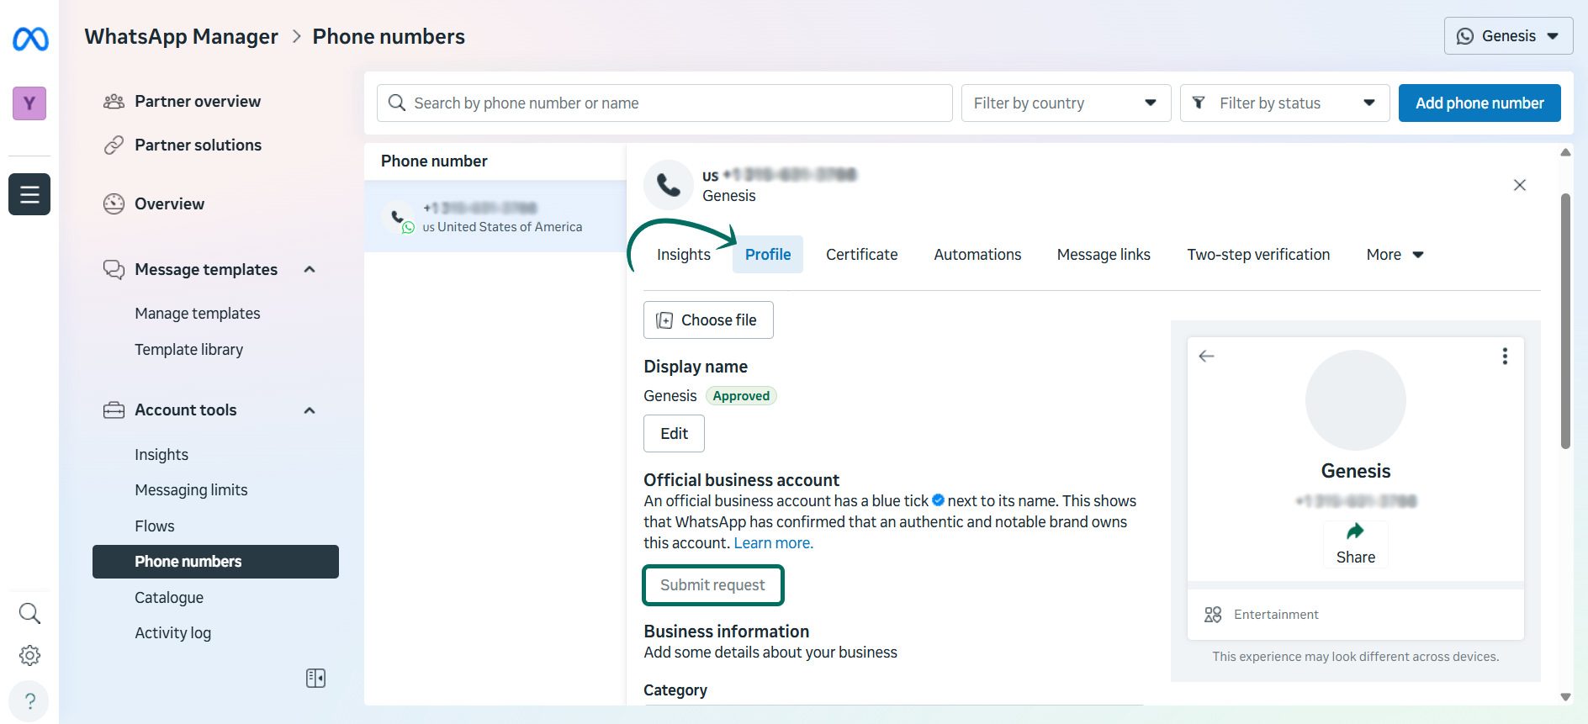The image size is (1588, 724).
Task: Click the Share arrow icon
Action: 1355,531
